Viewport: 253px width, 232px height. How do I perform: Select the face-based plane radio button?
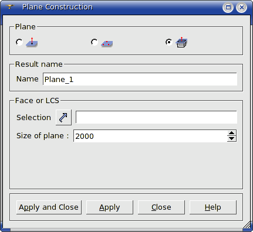pos(169,42)
